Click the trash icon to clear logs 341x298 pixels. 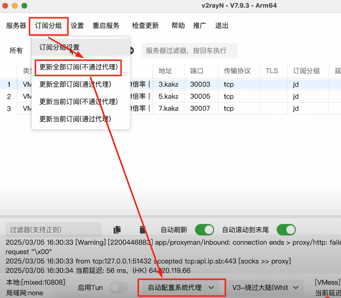point(143,230)
